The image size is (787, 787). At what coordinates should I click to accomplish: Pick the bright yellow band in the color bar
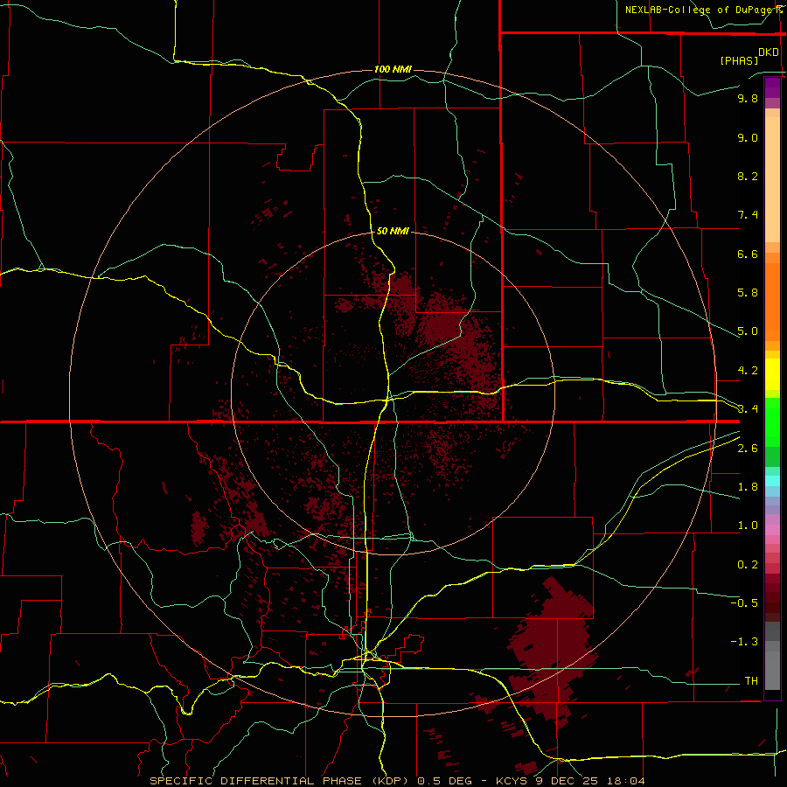[x=772, y=374]
